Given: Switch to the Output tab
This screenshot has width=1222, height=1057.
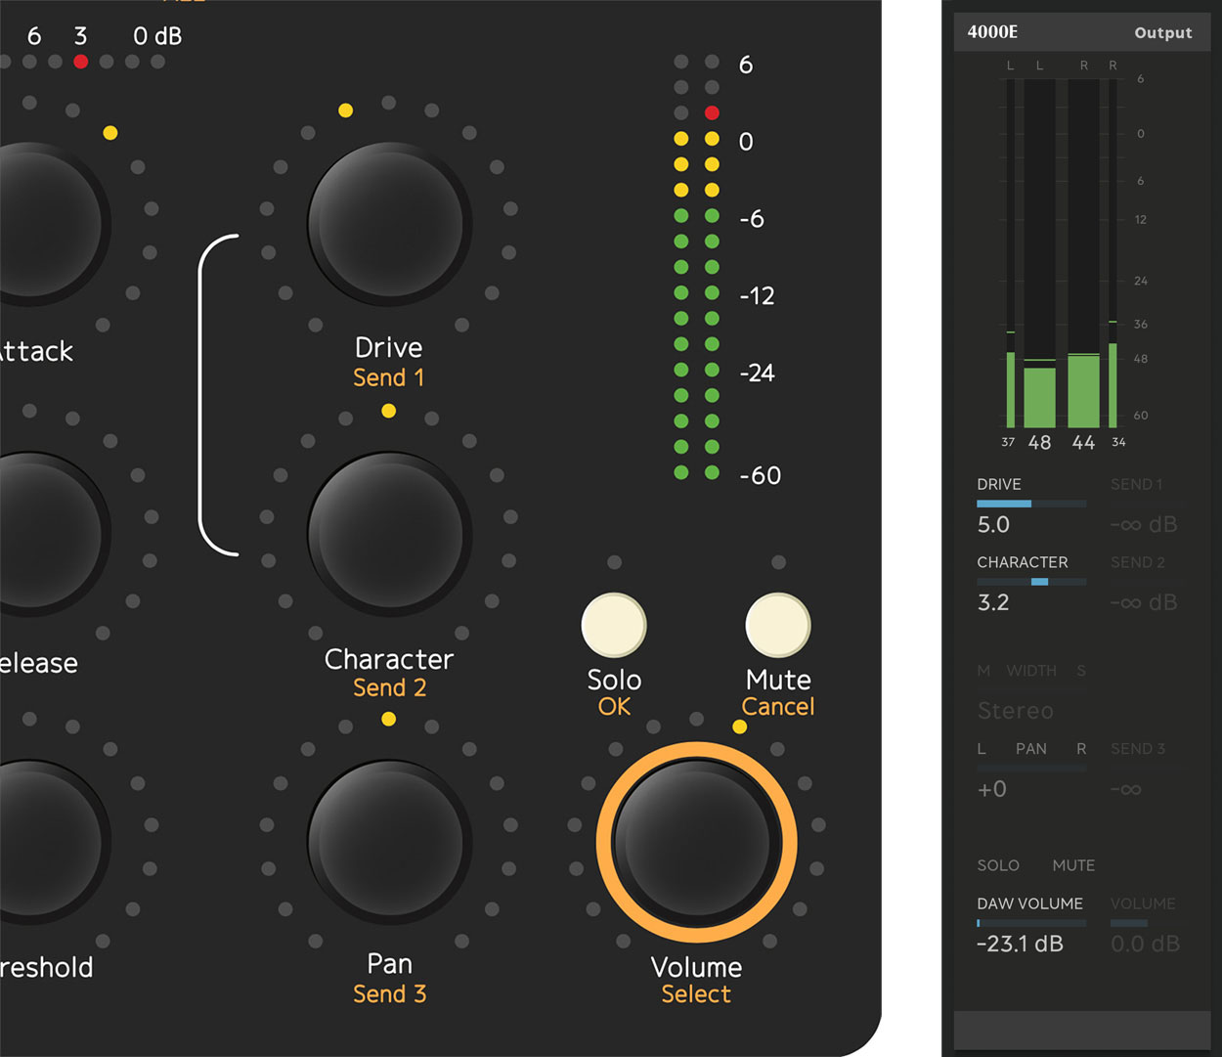Looking at the screenshot, I should 1162,32.
